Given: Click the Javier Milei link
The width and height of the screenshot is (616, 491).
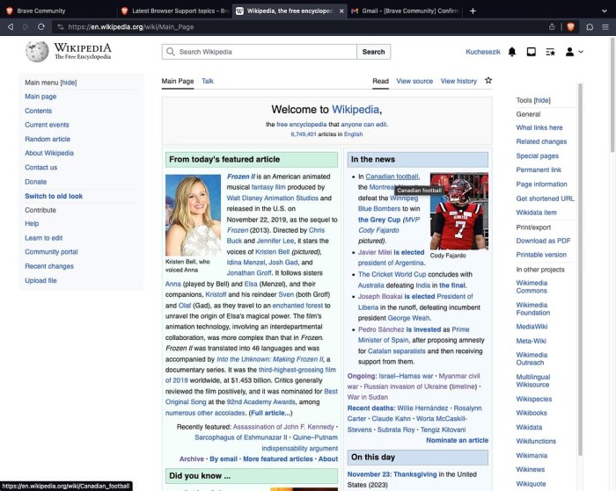Looking at the screenshot, I should click(375, 252).
